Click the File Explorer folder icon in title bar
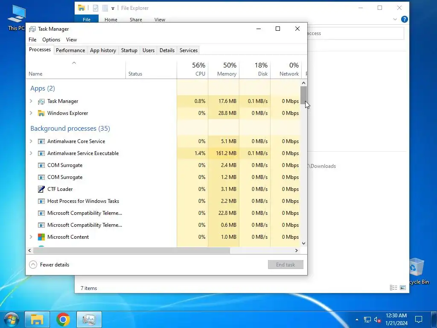 [82, 8]
